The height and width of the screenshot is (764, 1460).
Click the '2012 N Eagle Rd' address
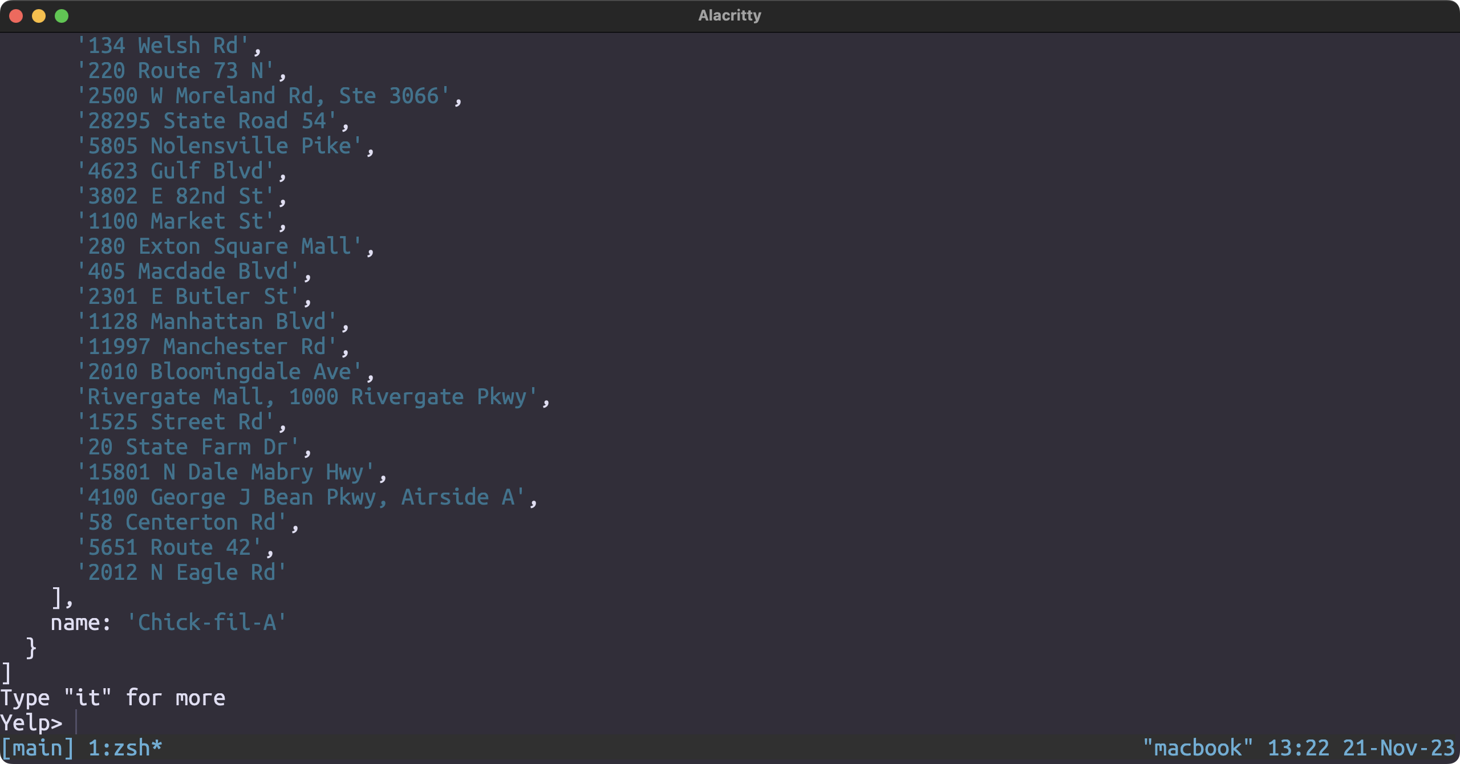(181, 572)
